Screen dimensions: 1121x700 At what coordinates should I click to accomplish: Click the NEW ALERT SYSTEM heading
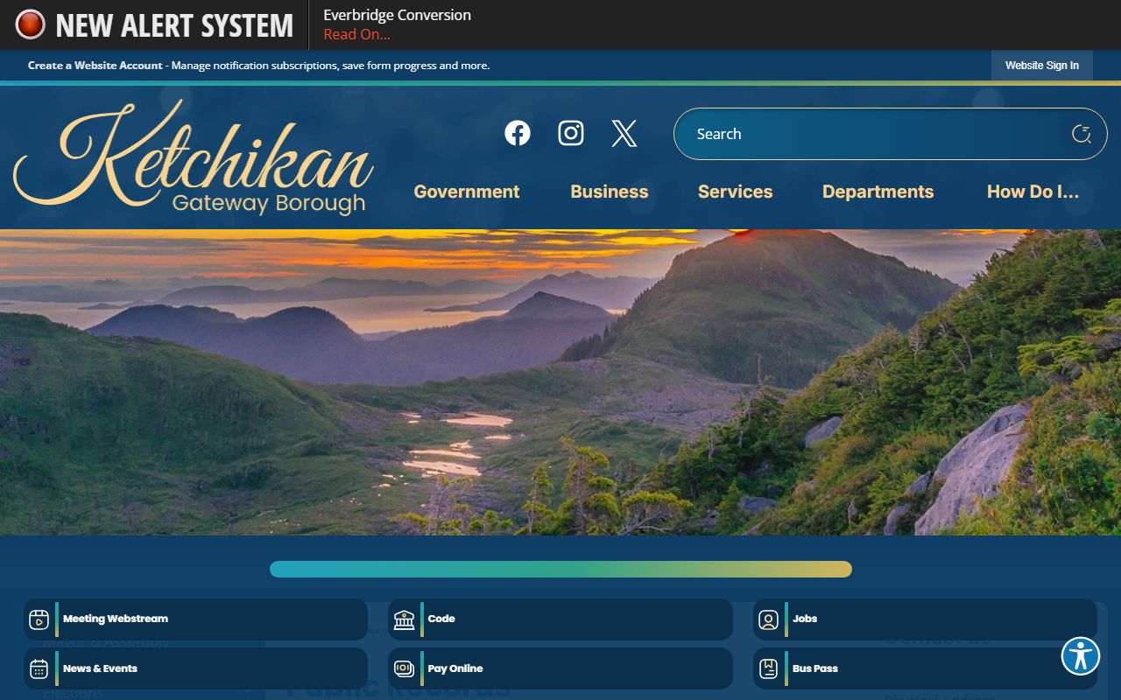click(x=174, y=25)
